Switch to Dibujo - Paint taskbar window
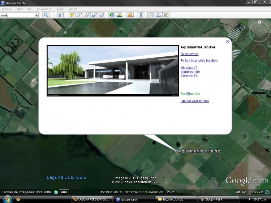The image size is (271, 203). [x=219, y=199]
